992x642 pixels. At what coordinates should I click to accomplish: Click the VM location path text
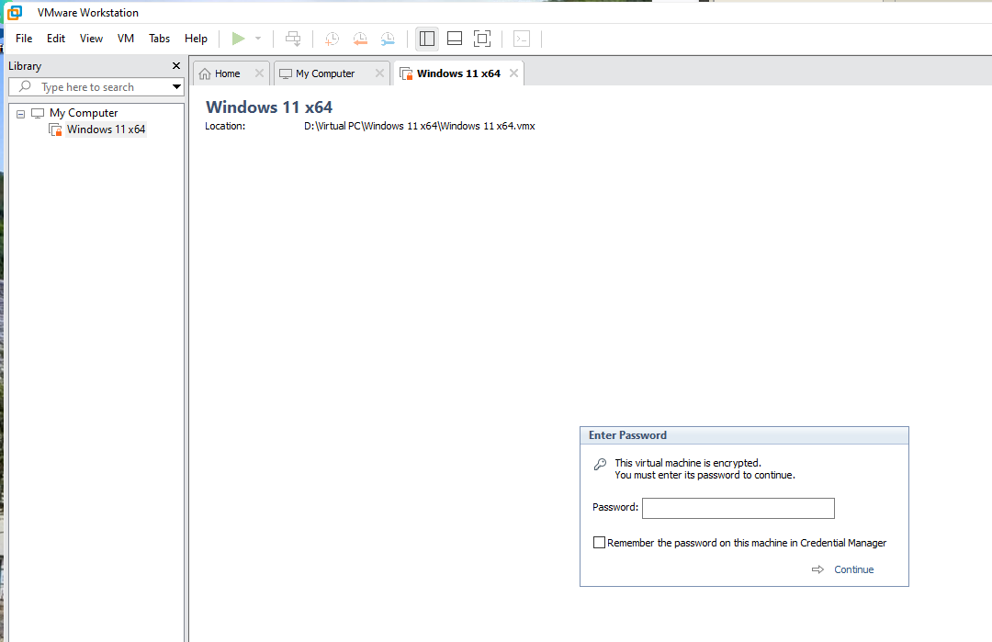point(420,126)
